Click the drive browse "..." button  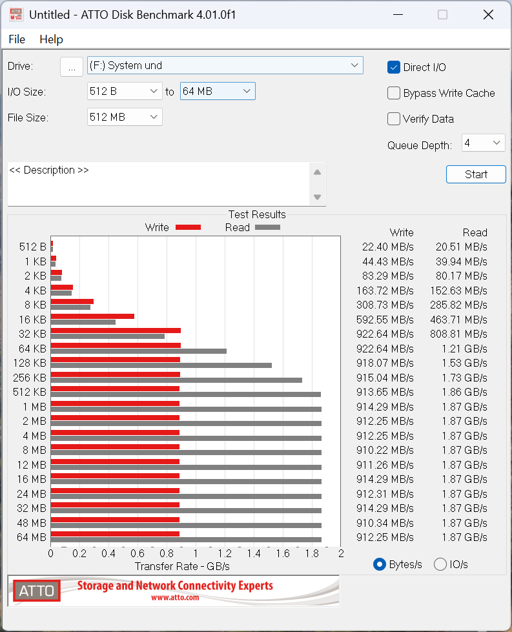point(72,66)
